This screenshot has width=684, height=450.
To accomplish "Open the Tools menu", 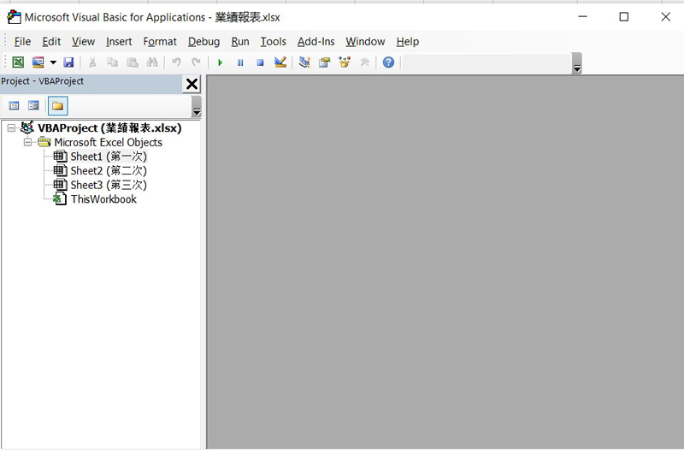I will pyautogui.click(x=273, y=41).
